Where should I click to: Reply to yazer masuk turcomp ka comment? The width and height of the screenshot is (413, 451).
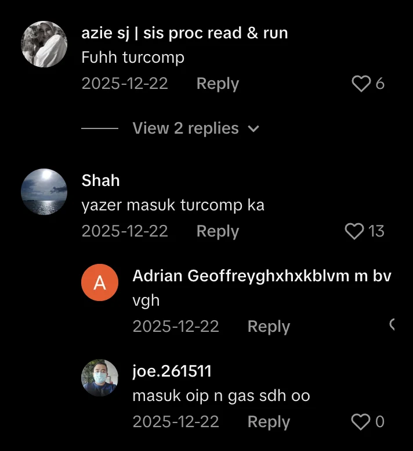point(218,231)
